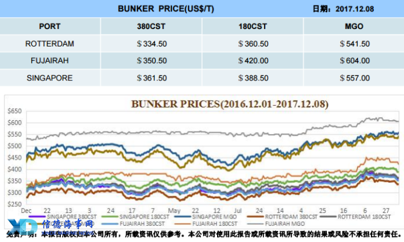Viewport: 404px width, 242px height.
Task: Click the $500 y-axis label
Action: click(14, 146)
